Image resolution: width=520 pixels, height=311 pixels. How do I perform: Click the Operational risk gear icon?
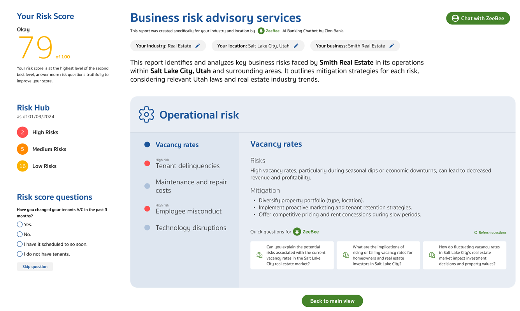146,115
